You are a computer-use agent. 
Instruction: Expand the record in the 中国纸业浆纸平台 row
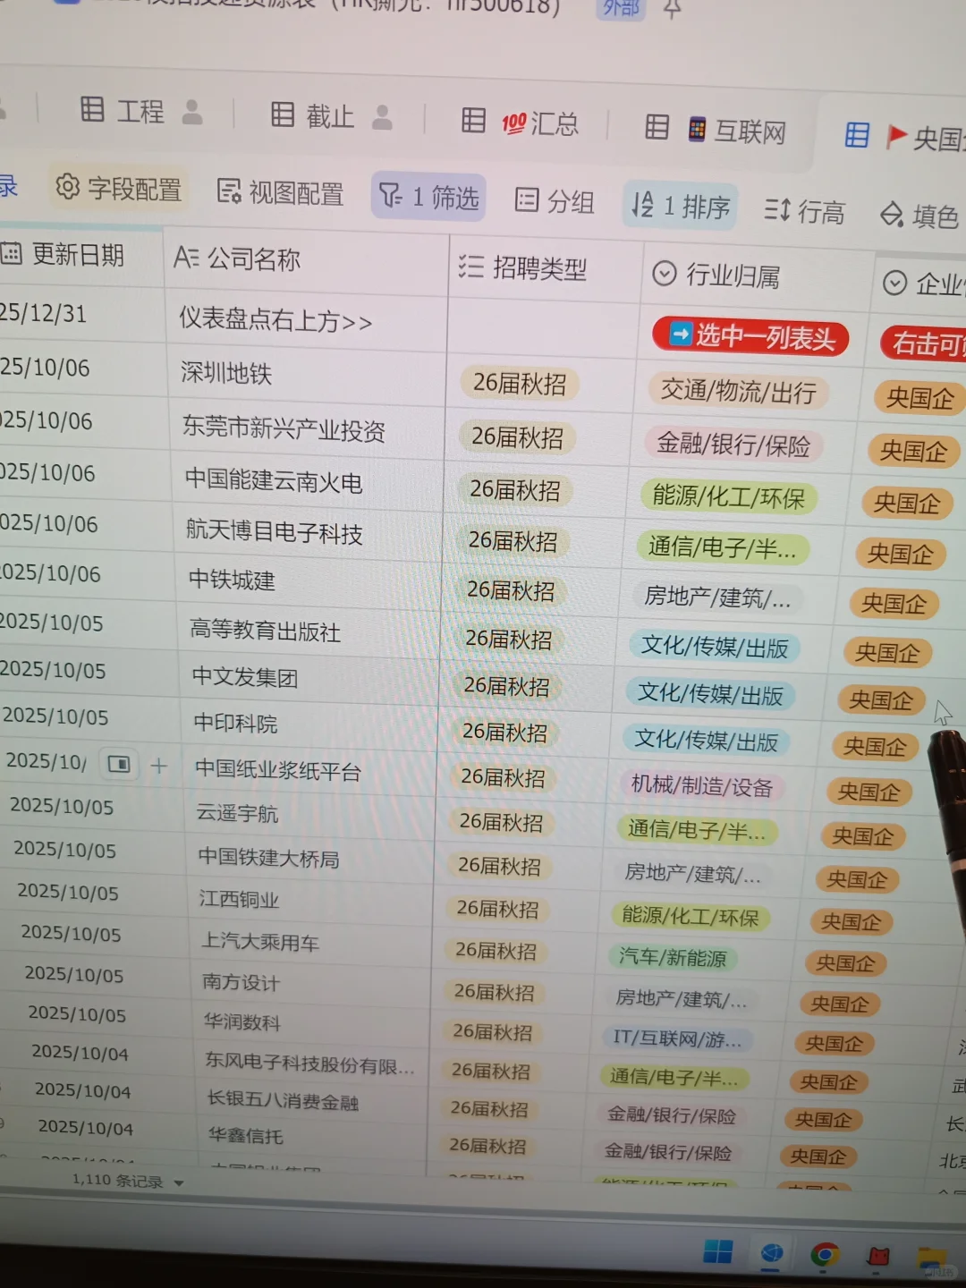pyautogui.click(x=119, y=764)
